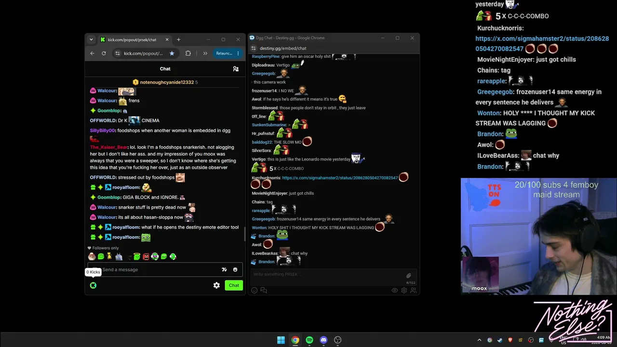Image resolution: width=617 pixels, height=347 pixels.
Task: View site information for kick.com
Action: (x=117, y=53)
